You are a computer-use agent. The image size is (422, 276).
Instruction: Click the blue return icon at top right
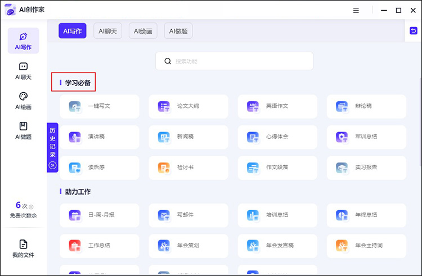[413, 31]
